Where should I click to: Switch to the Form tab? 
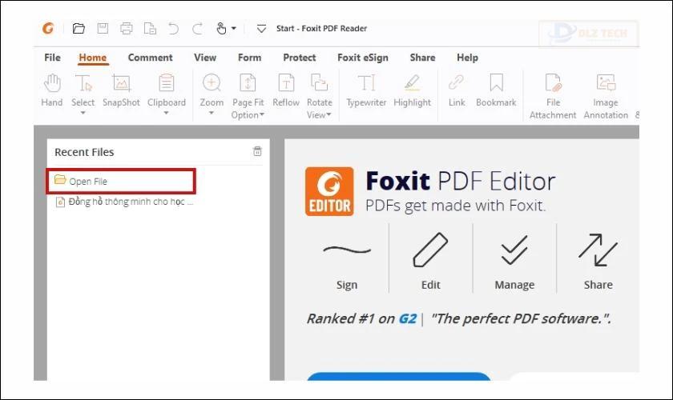click(x=249, y=58)
